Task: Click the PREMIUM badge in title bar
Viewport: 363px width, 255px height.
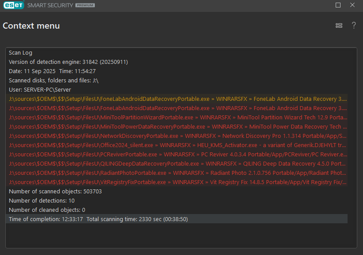Action: point(85,5)
